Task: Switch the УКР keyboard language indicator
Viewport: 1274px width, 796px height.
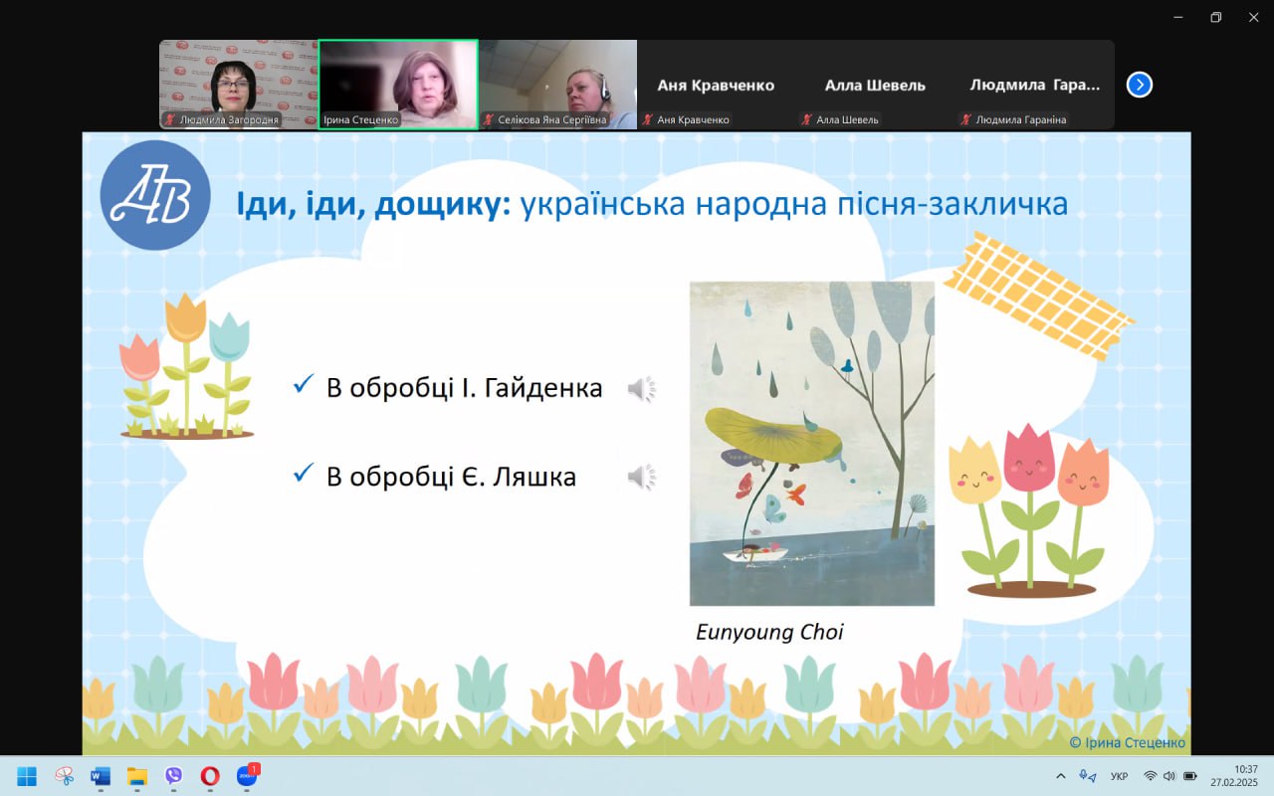Action: 1119,776
